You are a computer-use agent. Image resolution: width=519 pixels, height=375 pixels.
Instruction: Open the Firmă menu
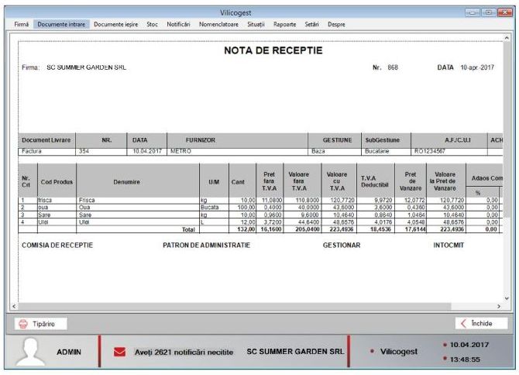coord(21,25)
